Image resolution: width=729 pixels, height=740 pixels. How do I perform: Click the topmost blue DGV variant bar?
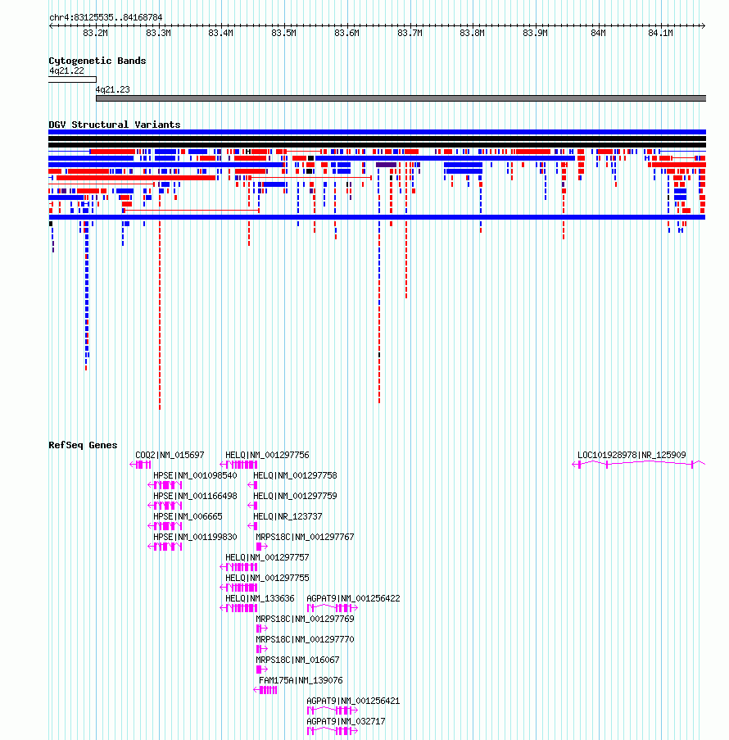[x=377, y=132]
